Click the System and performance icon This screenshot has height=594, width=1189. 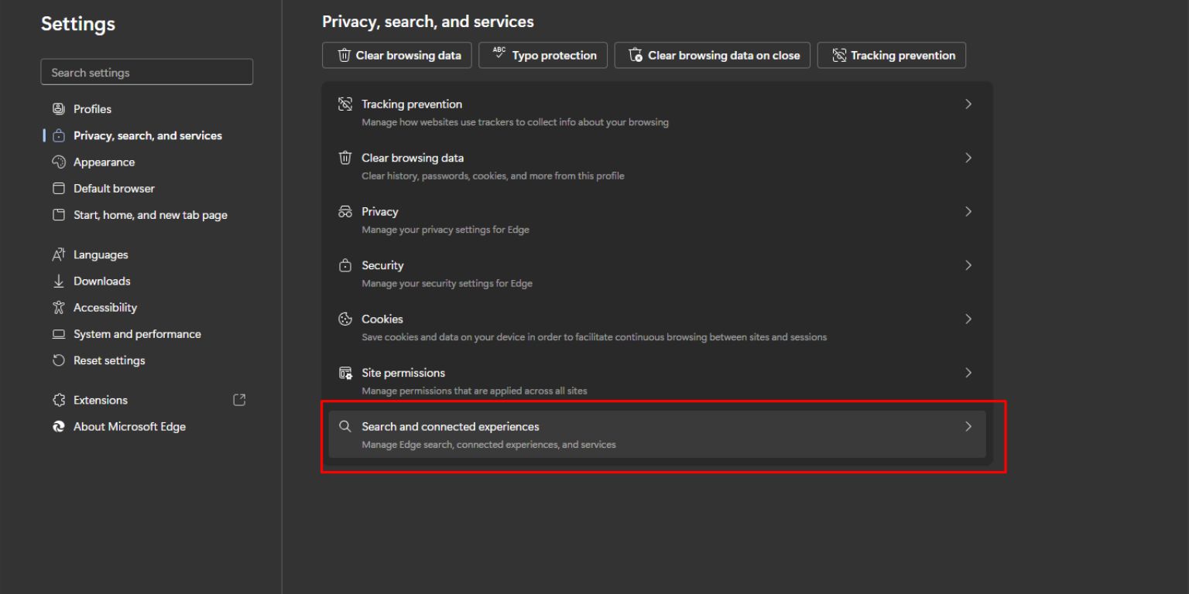pyautogui.click(x=58, y=334)
